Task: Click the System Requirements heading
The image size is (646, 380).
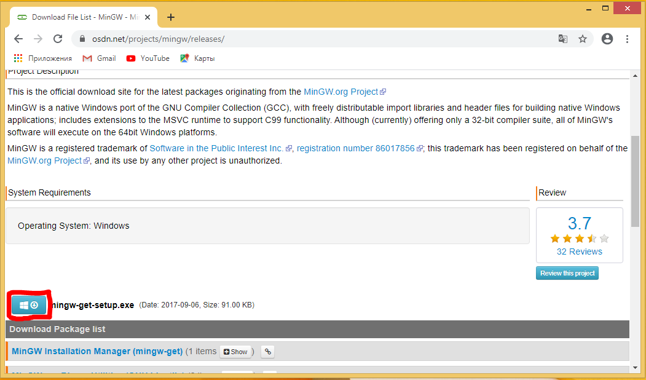Action: [49, 192]
